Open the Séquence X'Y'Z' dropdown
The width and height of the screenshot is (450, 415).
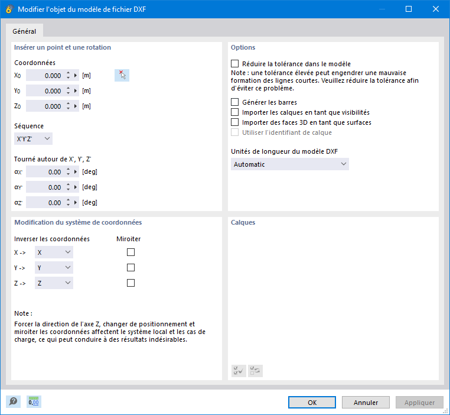[33, 139]
